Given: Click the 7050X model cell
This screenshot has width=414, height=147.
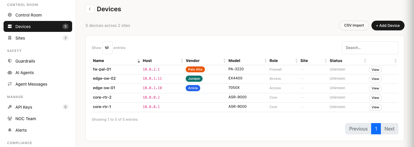Looking at the screenshot, I should click(234, 88).
